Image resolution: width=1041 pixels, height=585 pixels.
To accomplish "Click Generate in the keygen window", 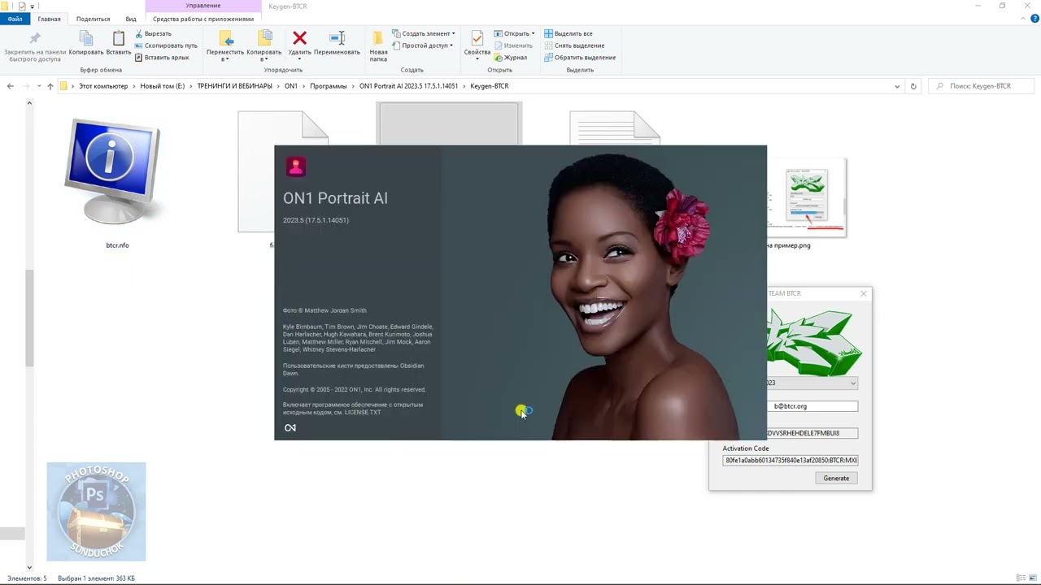I will (x=836, y=479).
